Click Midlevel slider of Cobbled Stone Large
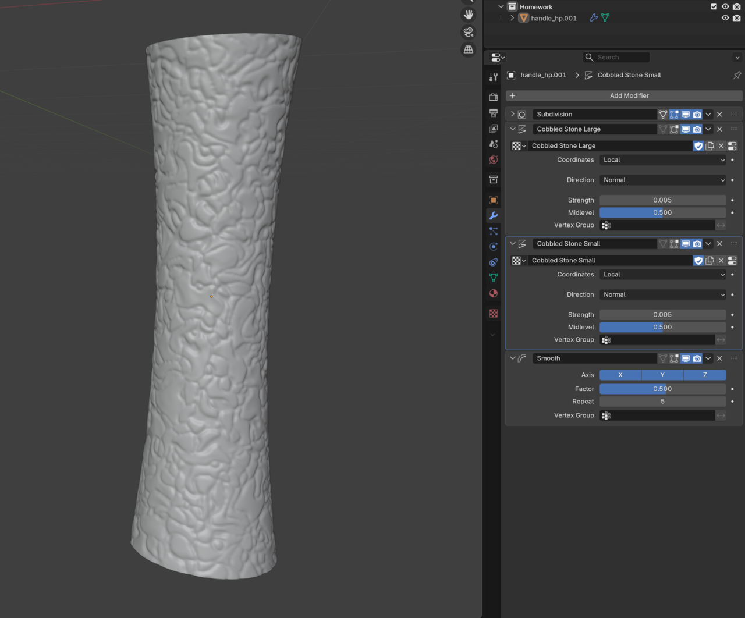745x618 pixels. 663,213
